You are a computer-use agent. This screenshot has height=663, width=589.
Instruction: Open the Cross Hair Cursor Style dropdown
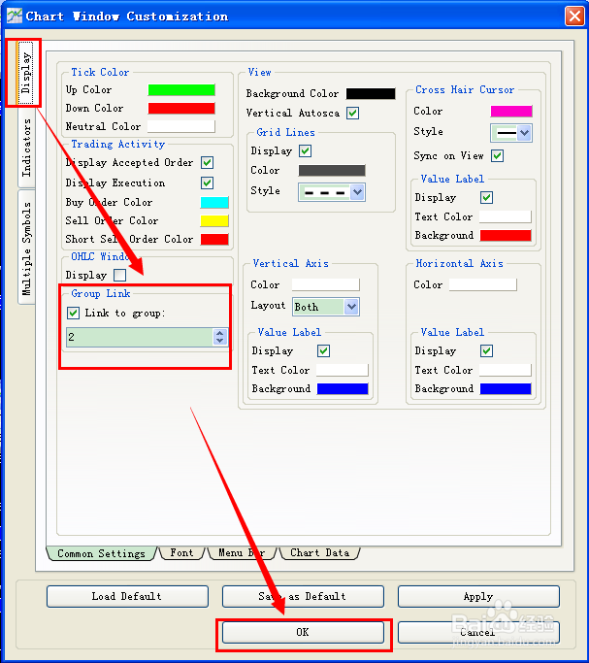[x=510, y=133]
